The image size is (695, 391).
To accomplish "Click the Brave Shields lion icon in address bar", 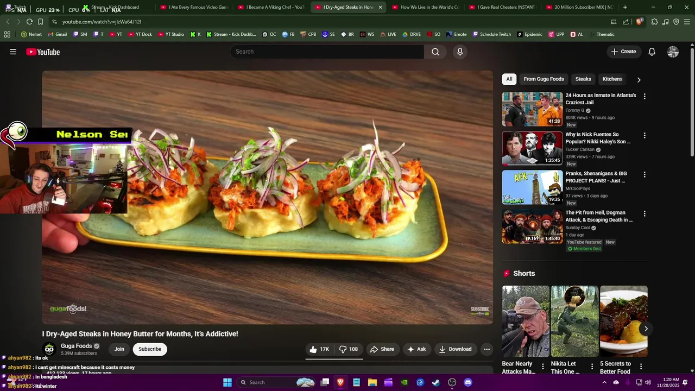I will point(640,22).
